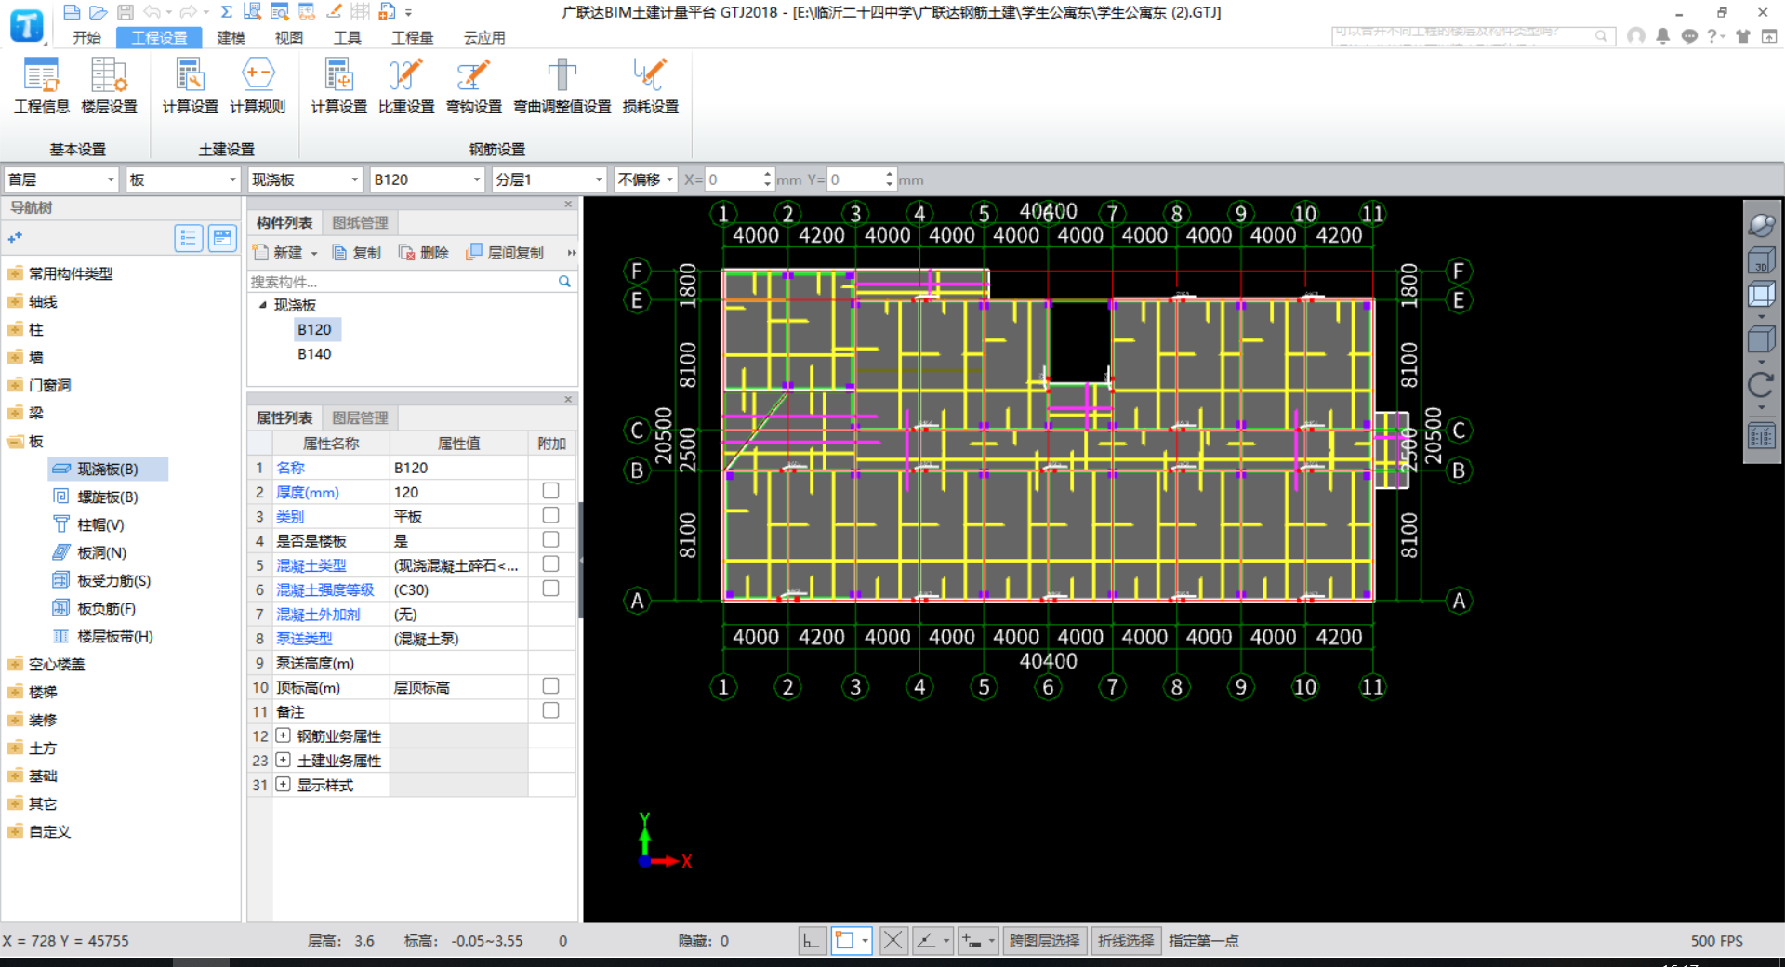Toggle 附加 checkbox for 厚度(mm) row
1785x967 pixels.
[x=550, y=491]
